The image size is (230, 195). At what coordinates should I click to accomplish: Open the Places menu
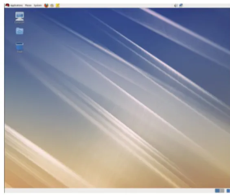(x=28, y=5)
